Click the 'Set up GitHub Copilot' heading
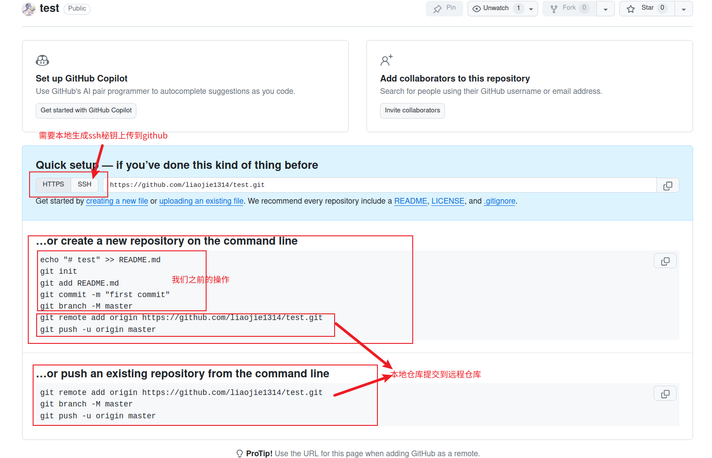712x458 pixels. coord(82,79)
